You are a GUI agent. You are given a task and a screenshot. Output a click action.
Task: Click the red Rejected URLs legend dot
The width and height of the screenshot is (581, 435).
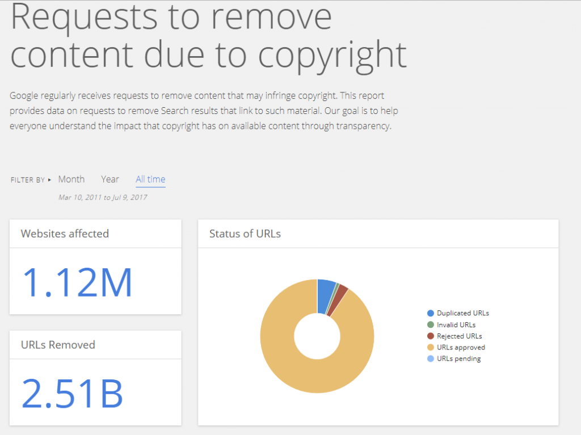coord(431,336)
